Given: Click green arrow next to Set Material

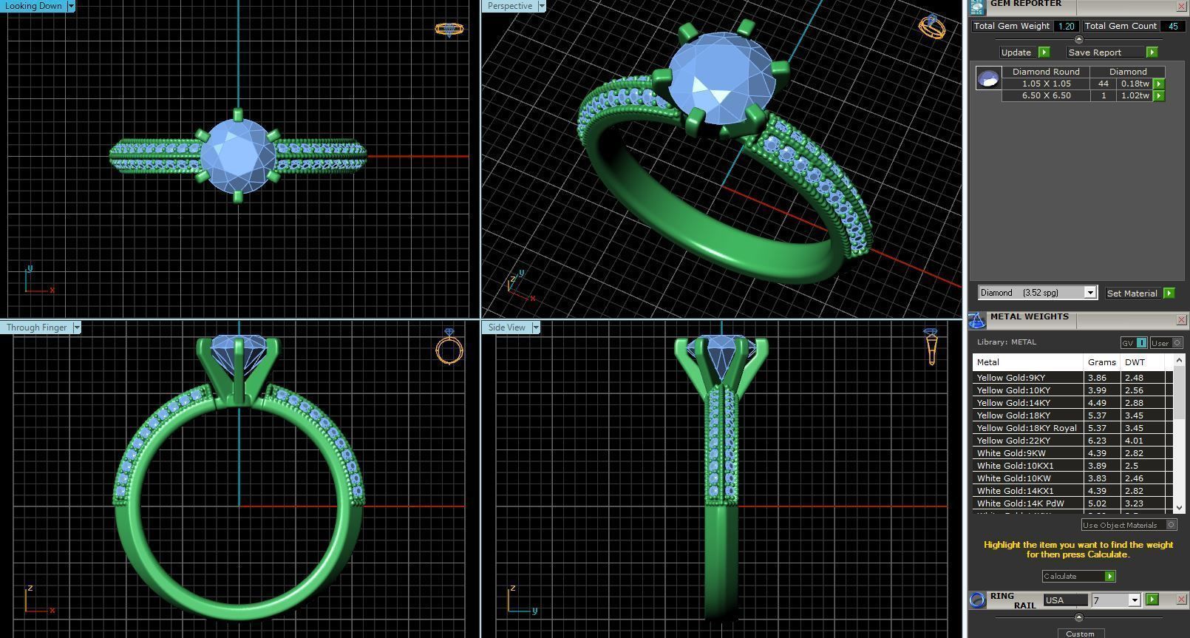Looking at the screenshot, I should tap(1169, 293).
